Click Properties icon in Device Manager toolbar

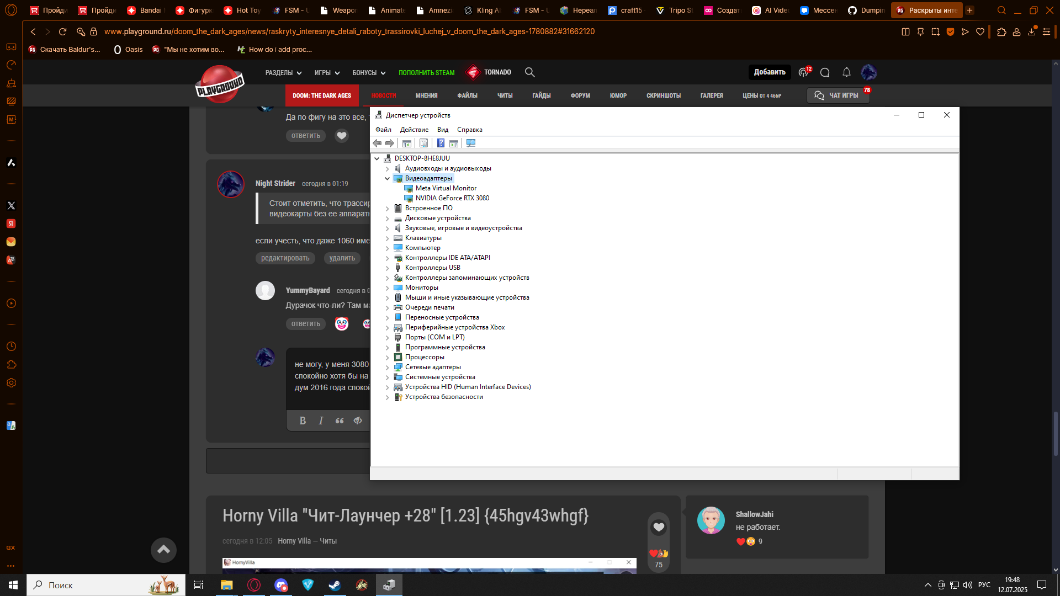click(423, 143)
